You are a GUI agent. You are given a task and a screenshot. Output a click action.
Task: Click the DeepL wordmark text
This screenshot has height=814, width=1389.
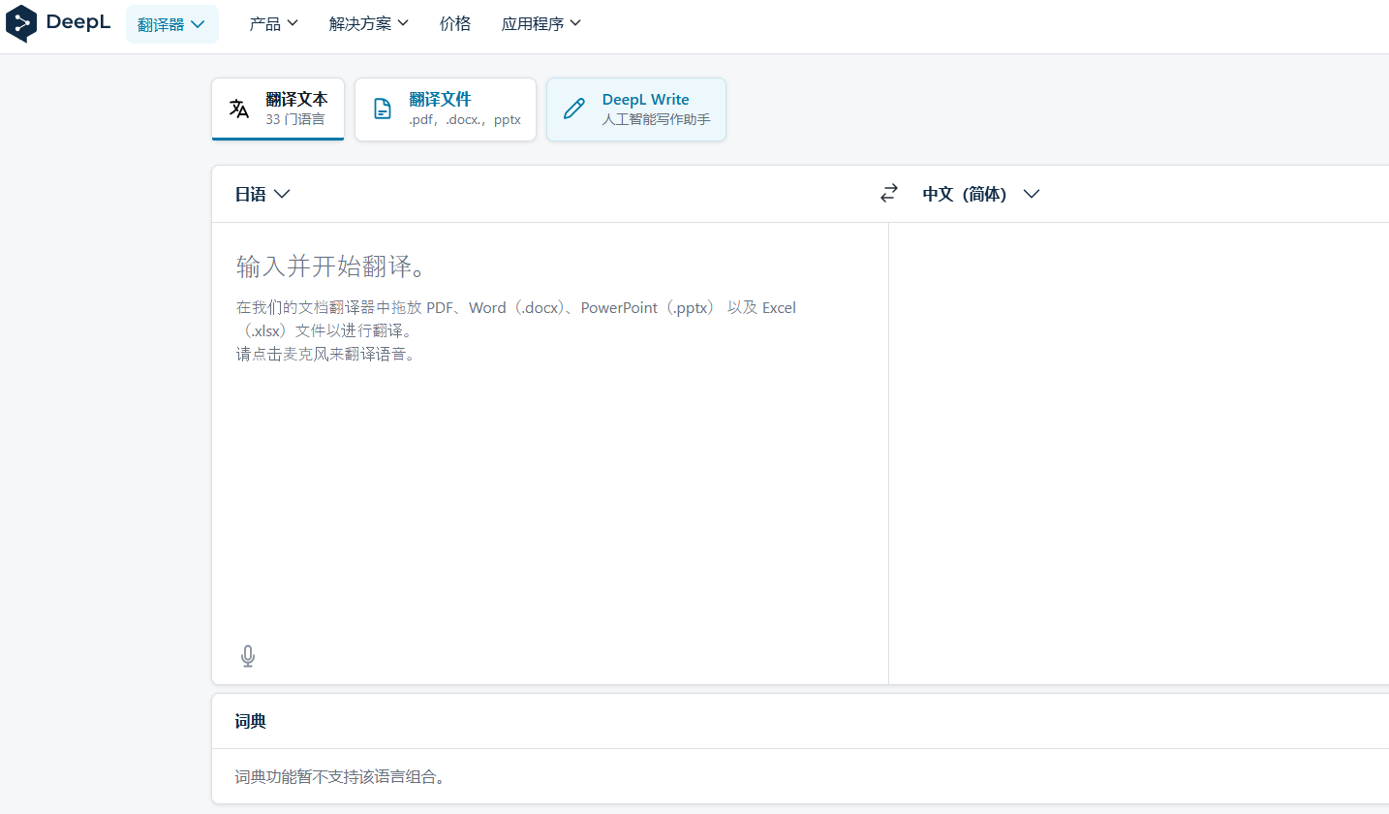[78, 22]
